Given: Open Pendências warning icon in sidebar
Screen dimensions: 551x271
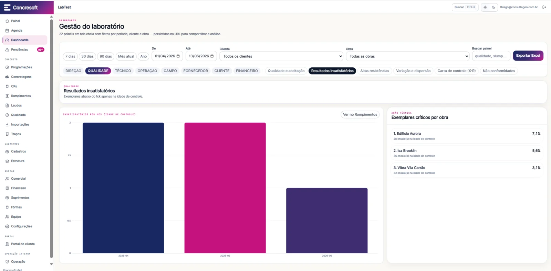Looking at the screenshot, I should (7, 50).
